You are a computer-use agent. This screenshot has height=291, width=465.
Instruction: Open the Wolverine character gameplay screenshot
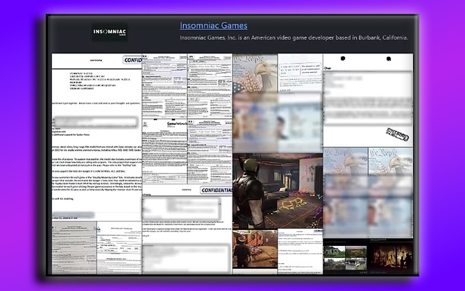[x=278, y=191]
